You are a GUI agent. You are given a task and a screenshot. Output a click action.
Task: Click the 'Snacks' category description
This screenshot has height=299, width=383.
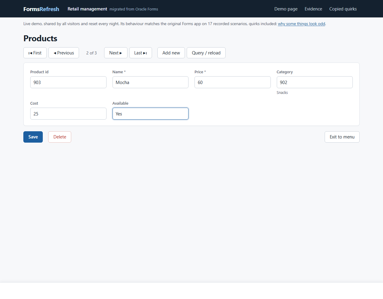[282, 93]
